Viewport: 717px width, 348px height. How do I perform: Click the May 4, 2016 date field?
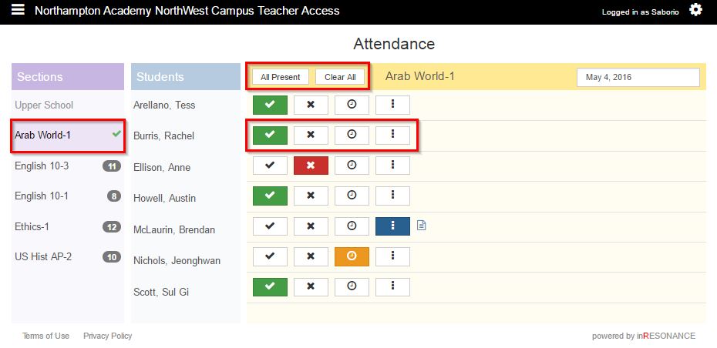click(638, 78)
